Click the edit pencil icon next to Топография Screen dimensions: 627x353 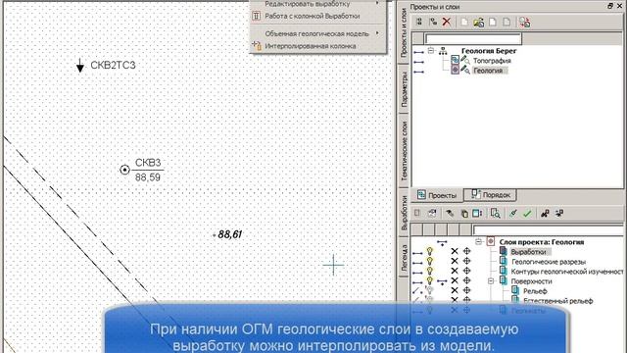pos(465,60)
